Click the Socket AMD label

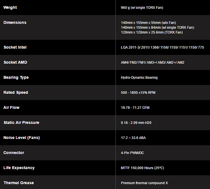click(x=15, y=62)
